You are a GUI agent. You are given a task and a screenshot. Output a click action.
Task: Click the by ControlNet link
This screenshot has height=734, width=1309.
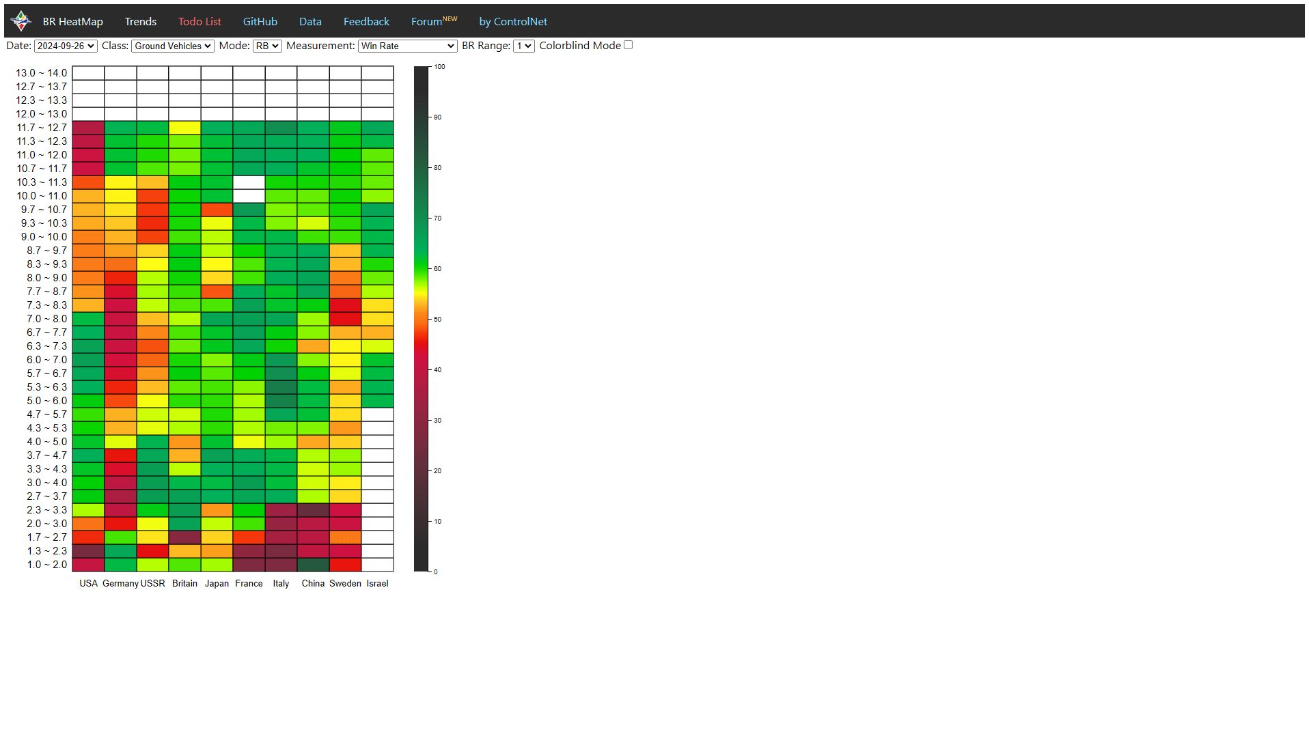coord(512,22)
